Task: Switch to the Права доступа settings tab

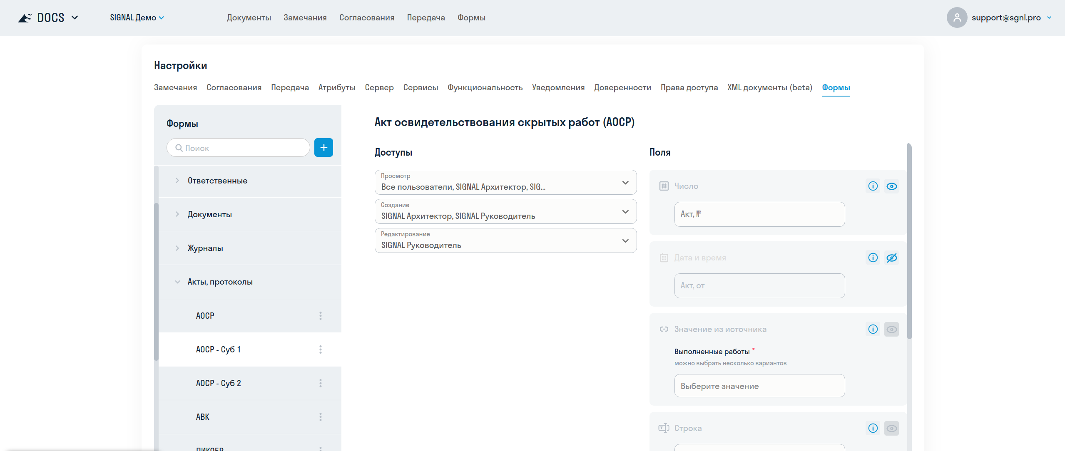Action: [689, 87]
